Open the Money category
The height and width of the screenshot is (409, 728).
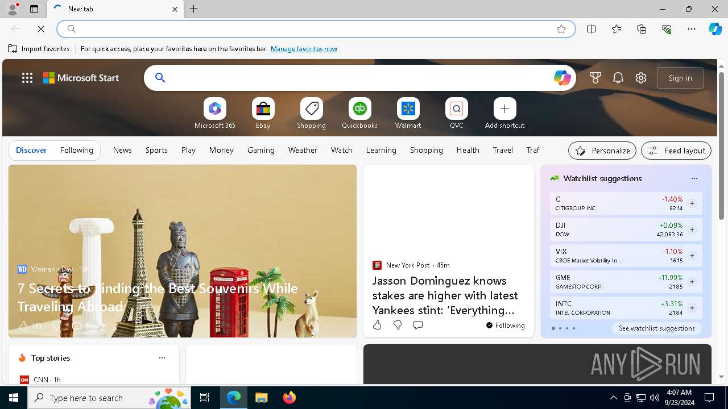pos(221,151)
